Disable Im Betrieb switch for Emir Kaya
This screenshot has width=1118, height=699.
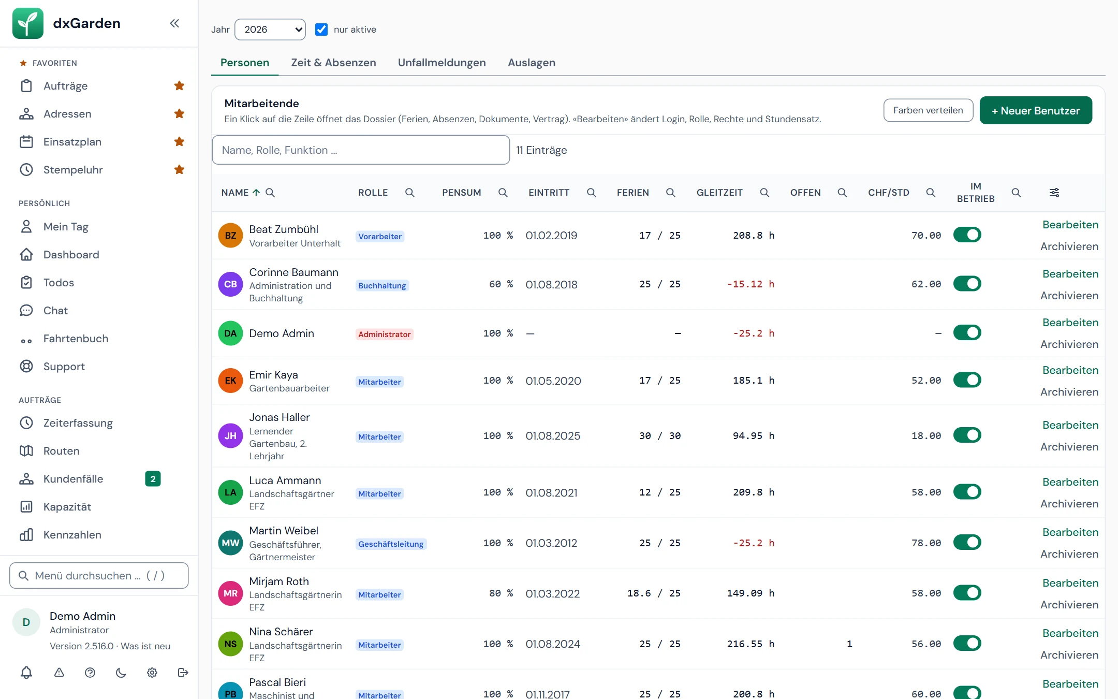967,380
